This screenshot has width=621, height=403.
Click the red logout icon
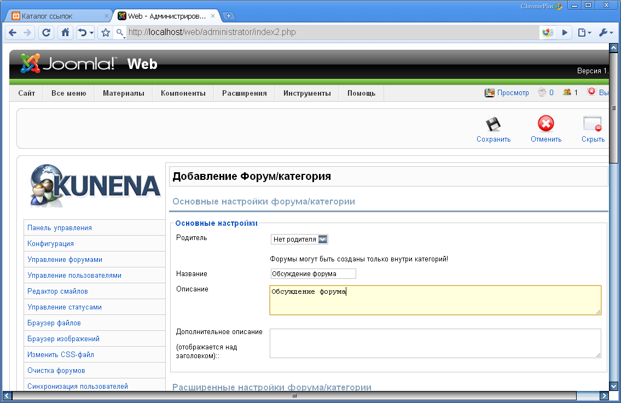tap(591, 92)
